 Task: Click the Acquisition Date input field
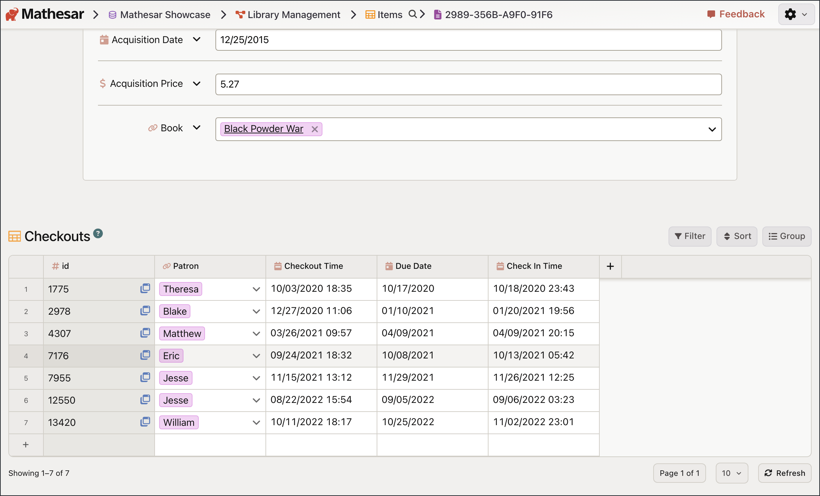pyautogui.click(x=468, y=40)
